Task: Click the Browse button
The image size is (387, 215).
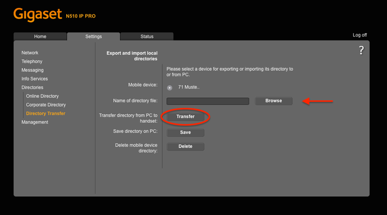Action: [x=274, y=101]
